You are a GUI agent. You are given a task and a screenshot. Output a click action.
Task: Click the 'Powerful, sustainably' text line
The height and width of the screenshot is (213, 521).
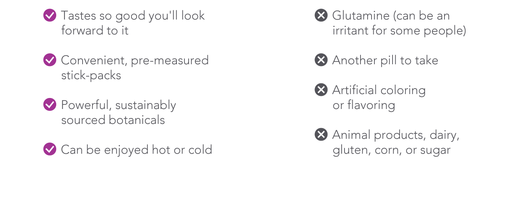pos(119,105)
